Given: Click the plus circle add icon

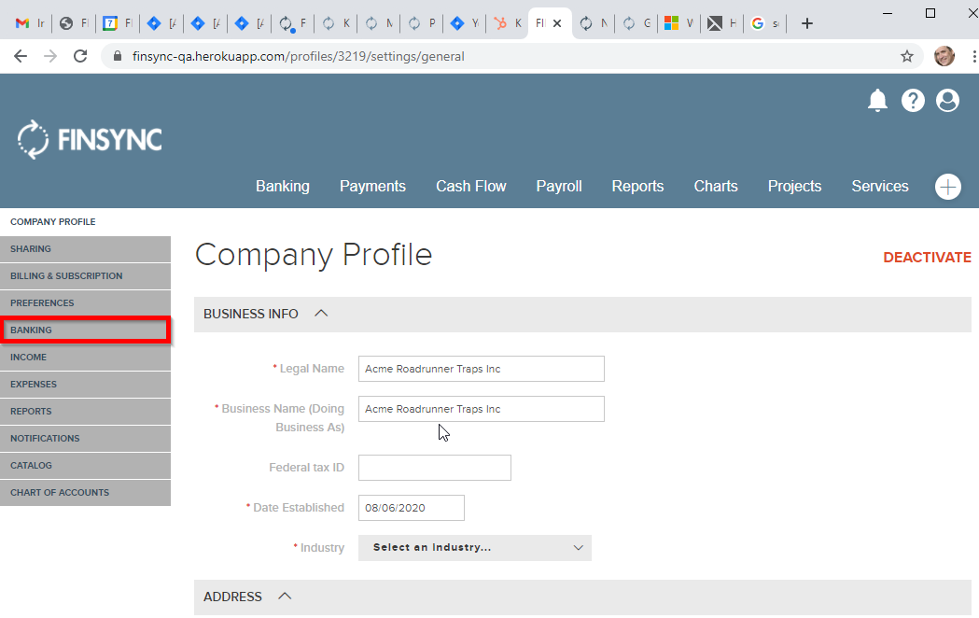Looking at the screenshot, I should (947, 187).
